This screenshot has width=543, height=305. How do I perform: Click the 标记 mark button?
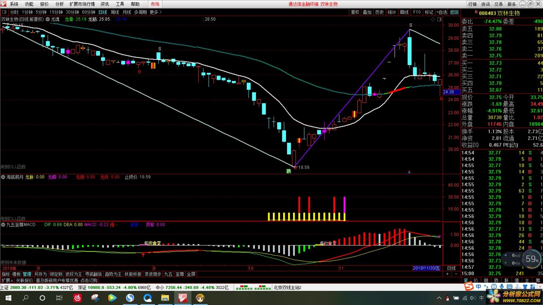coord(429,12)
